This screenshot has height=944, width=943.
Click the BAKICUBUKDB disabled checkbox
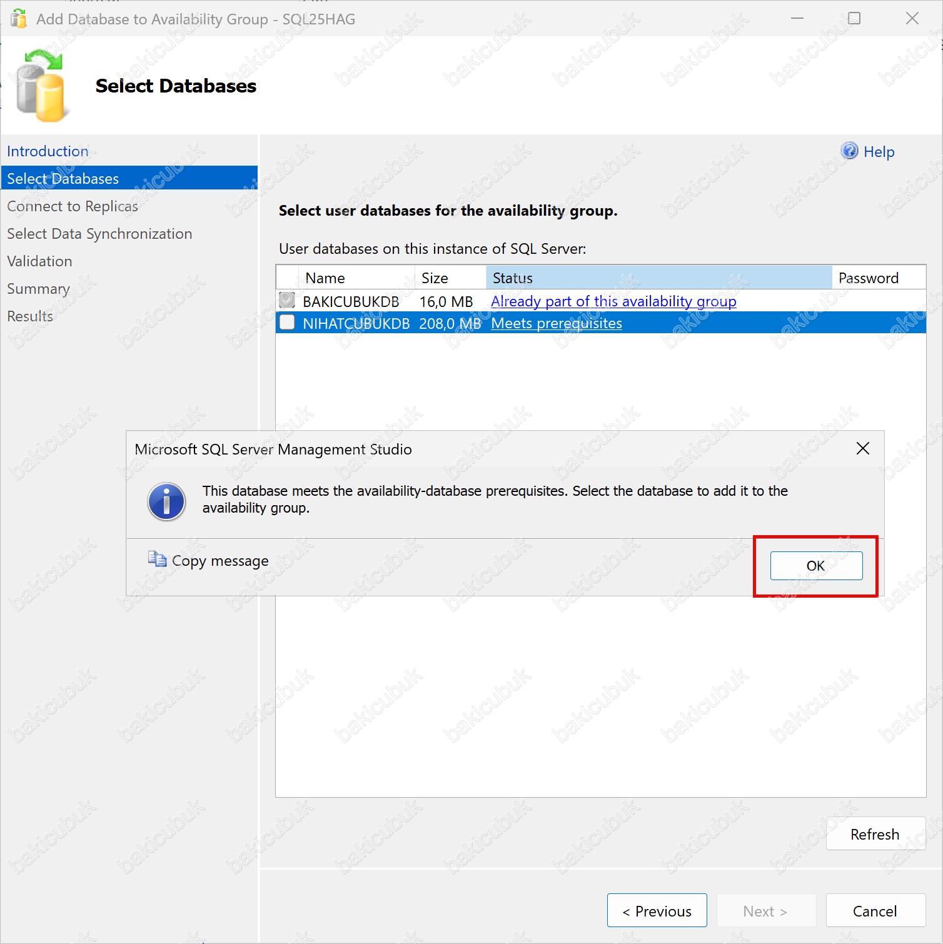(x=287, y=301)
